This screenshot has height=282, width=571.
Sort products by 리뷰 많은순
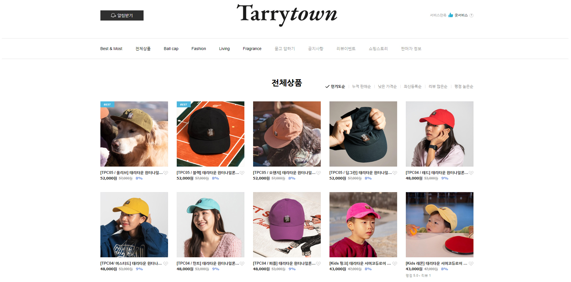point(438,86)
